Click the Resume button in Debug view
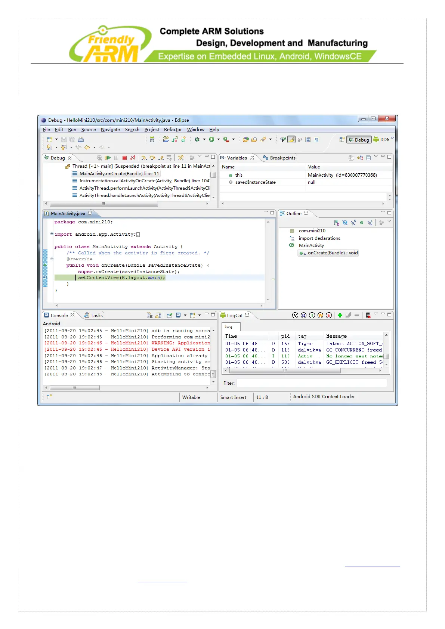This screenshot has width=445, height=629. pos(108,158)
